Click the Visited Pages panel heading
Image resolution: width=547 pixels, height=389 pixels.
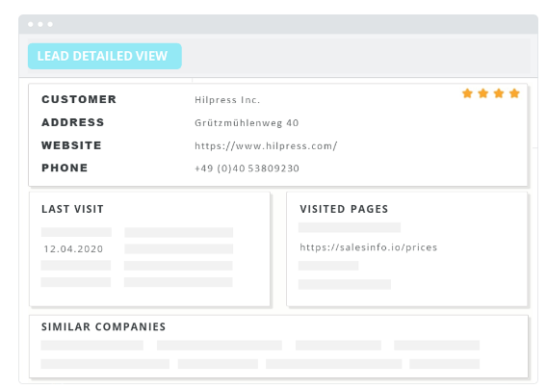[344, 209]
